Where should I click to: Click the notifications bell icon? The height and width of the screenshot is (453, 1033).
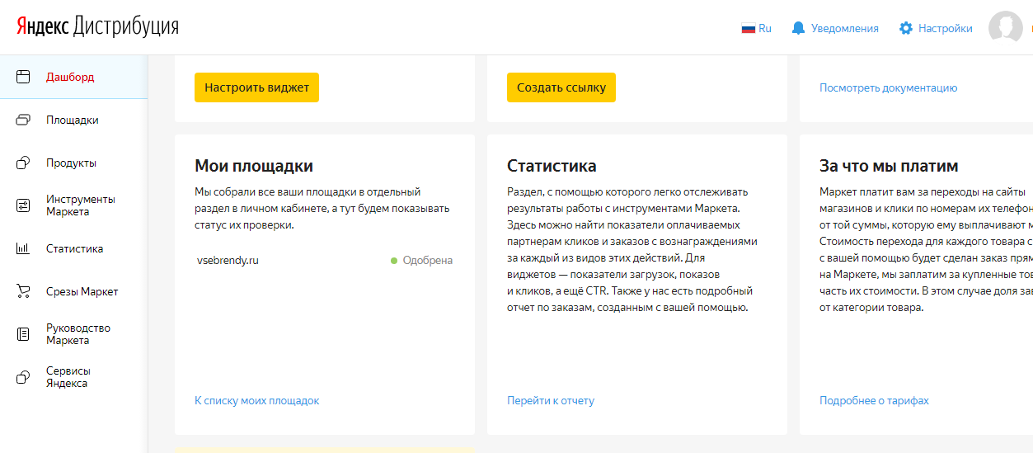pos(798,28)
